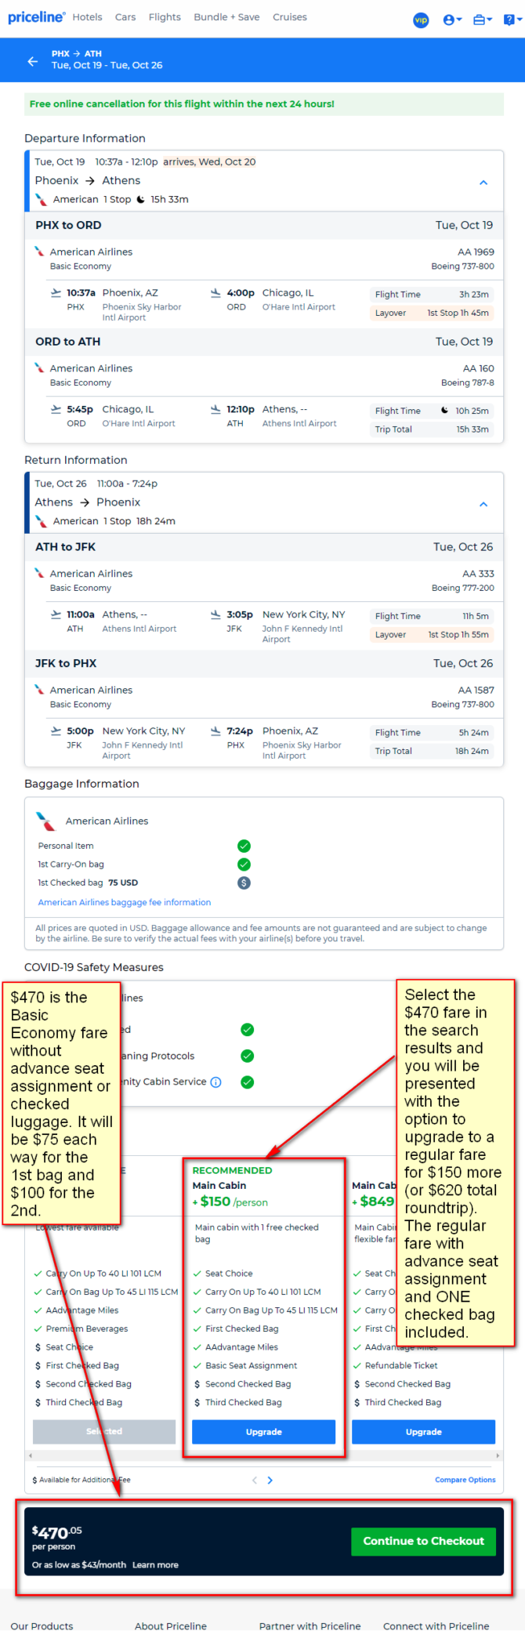Click the priceline logo
The width and height of the screenshot is (525, 1631).
coord(36,16)
